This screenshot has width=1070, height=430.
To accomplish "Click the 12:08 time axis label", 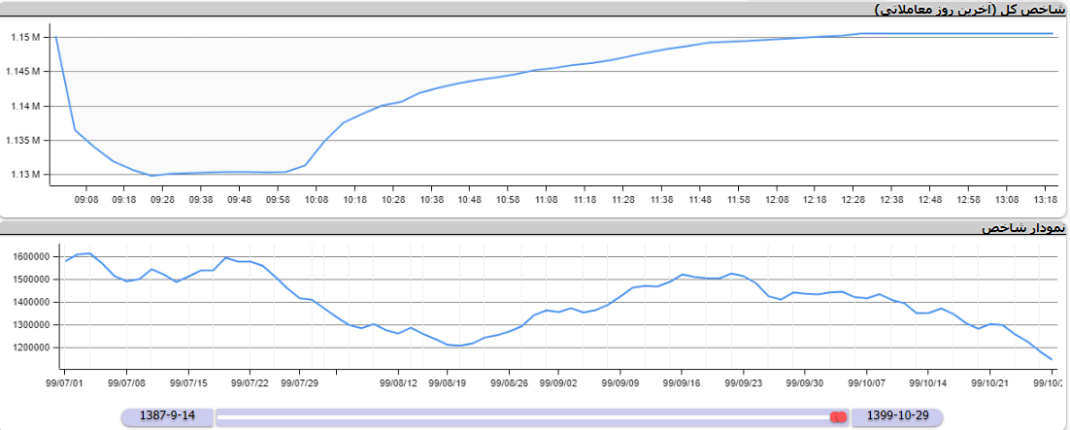I will click(777, 199).
